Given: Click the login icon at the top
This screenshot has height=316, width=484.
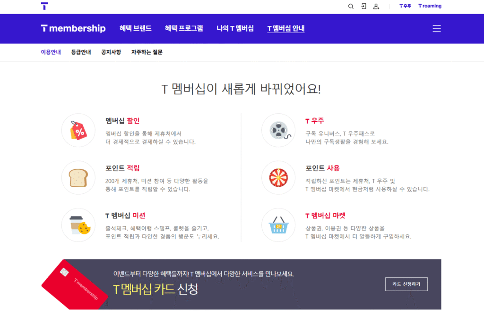Looking at the screenshot, I should click(x=363, y=6).
